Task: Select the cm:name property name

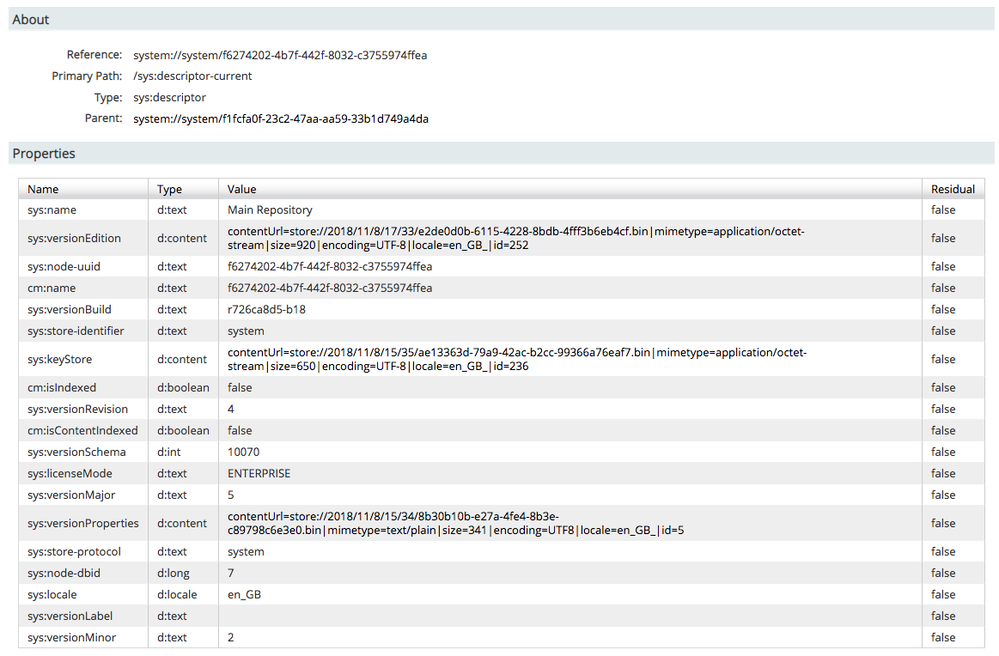Action: click(52, 288)
